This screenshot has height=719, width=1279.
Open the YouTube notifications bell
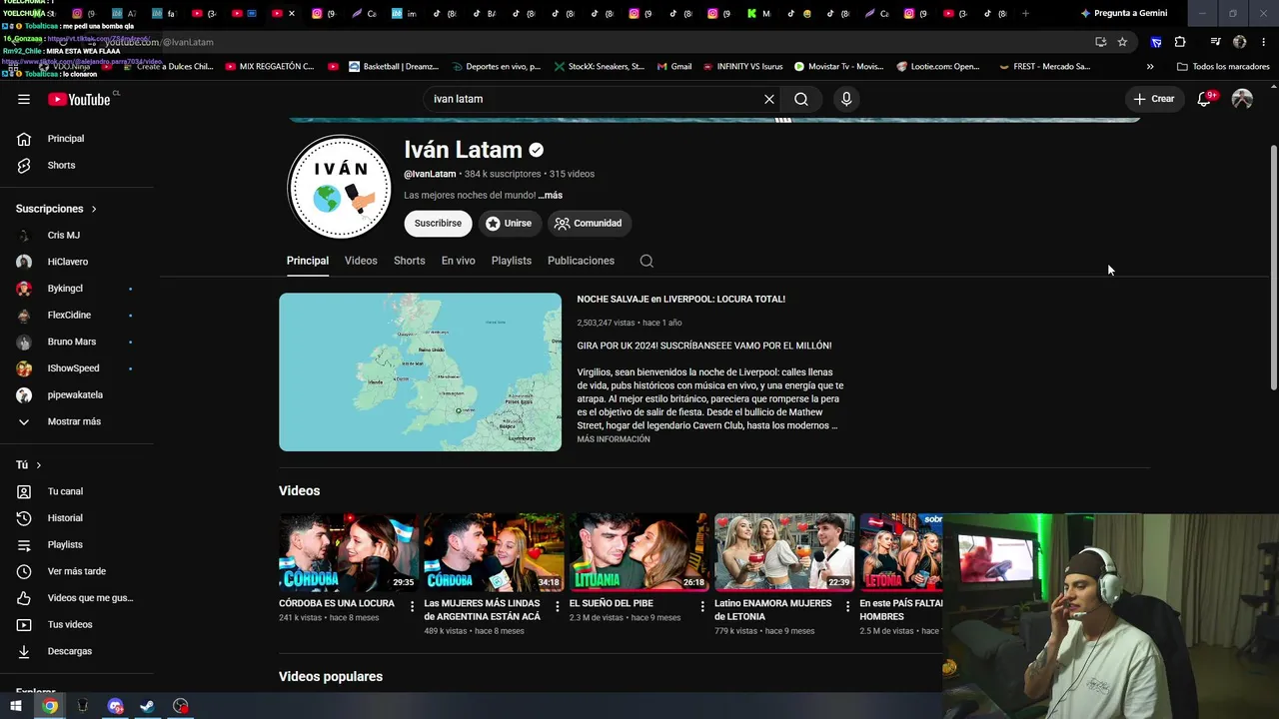pos(1204,99)
